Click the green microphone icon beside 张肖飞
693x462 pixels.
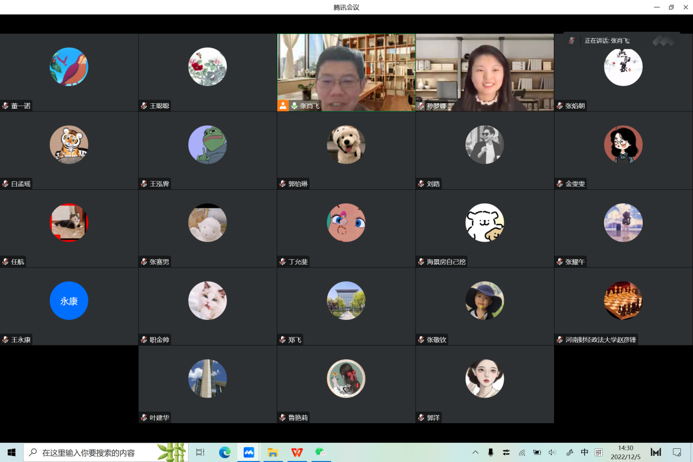tap(294, 106)
